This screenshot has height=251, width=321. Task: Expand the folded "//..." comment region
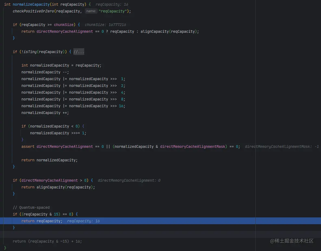pyautogui.click(x=79, y=52)
